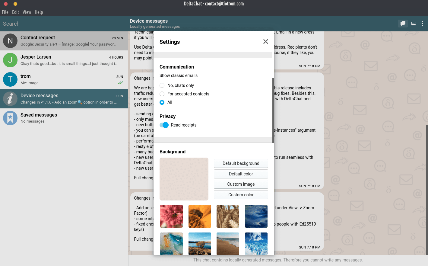428x266 pixels.
Task: Open the Custom color picker button
Action: pyautogui.click(x=241, y=195)
